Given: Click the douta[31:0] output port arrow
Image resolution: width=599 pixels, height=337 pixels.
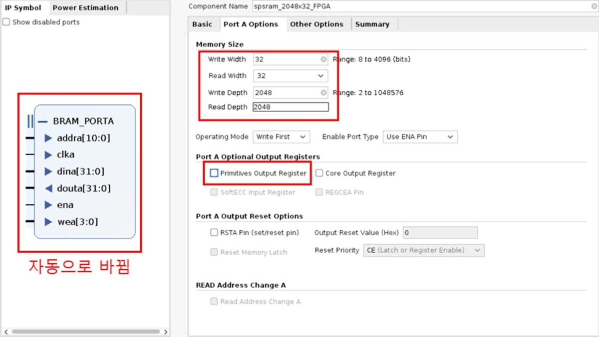Looking at the screenshot, I should point(48,188).
